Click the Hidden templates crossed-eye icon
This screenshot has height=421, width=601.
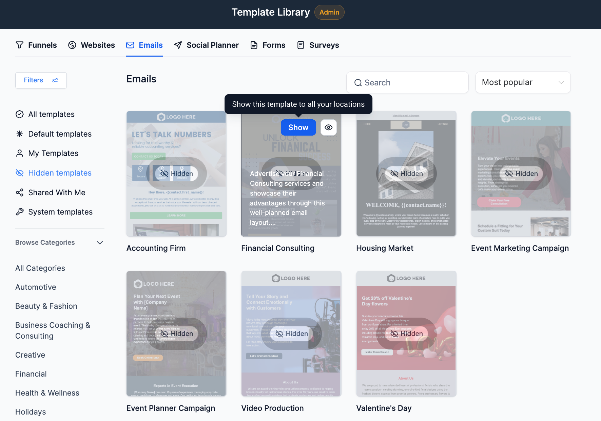click(20, 173)
